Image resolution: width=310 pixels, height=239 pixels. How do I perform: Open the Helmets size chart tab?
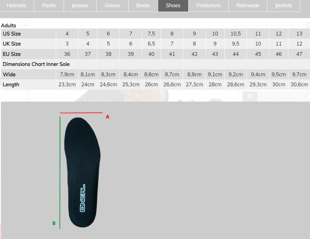tap(17, 6)
